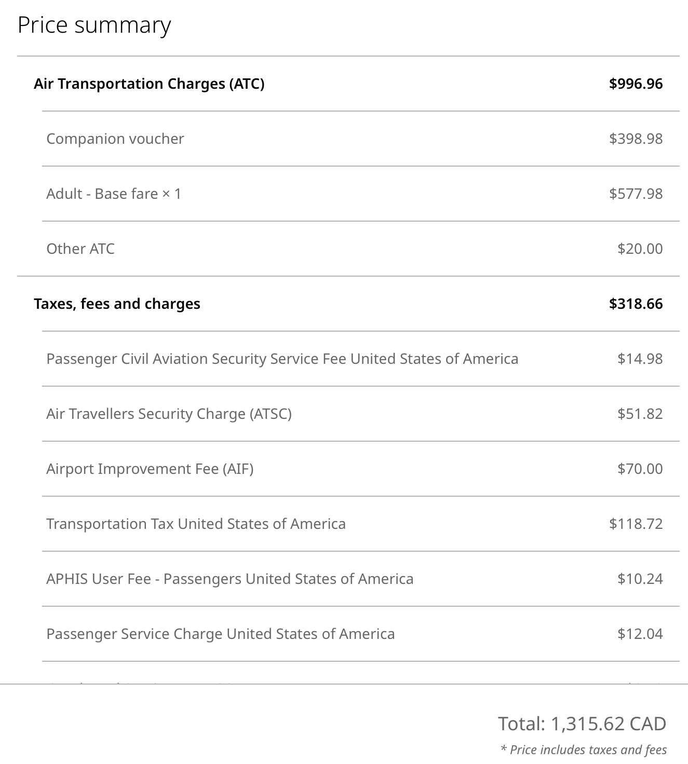This screenshot has width=688, height=764.
Task: Collapse the Air Transportation Charges (ATC) section
Action: [x=149, y=84]
